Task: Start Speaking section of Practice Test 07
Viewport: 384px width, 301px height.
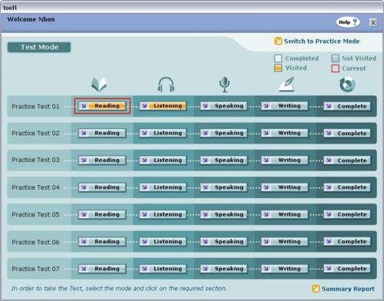Action: click(223, 269)
